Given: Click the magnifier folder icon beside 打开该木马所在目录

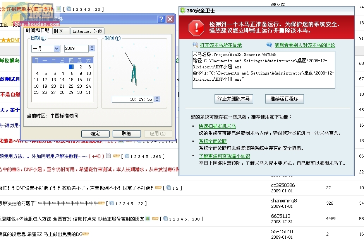Looking at the screenshot, I should click(195, 45).
